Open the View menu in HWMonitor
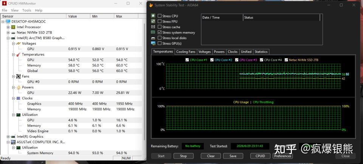Image resolution: width=363 pixels, height=164 pixels. [15, 11]
